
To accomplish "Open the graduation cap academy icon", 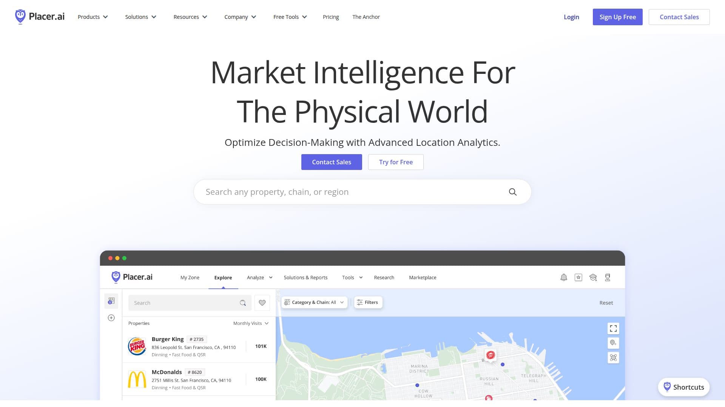I will [593, 277].
